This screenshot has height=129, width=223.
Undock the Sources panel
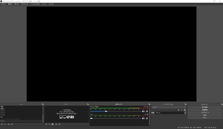[88, 104]
